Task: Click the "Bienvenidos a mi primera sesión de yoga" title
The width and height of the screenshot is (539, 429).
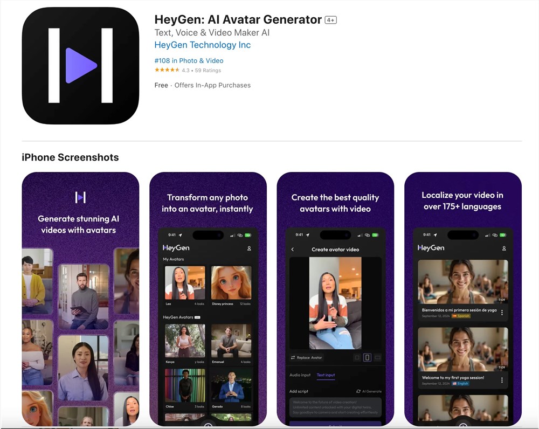Action: tap(459, 310)
